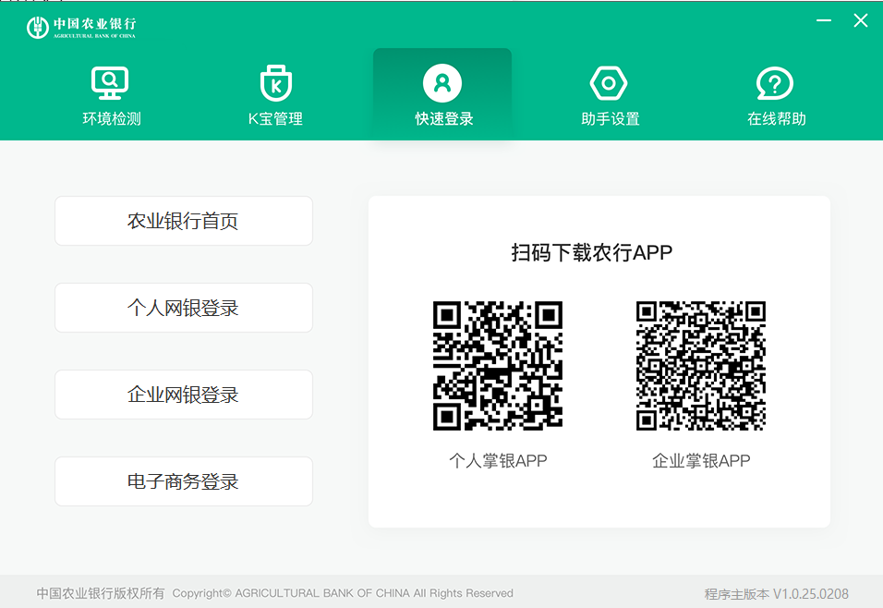Click the K-lock icon above K宝管理
Screen dimensions: 883x608
pos(275,82)
